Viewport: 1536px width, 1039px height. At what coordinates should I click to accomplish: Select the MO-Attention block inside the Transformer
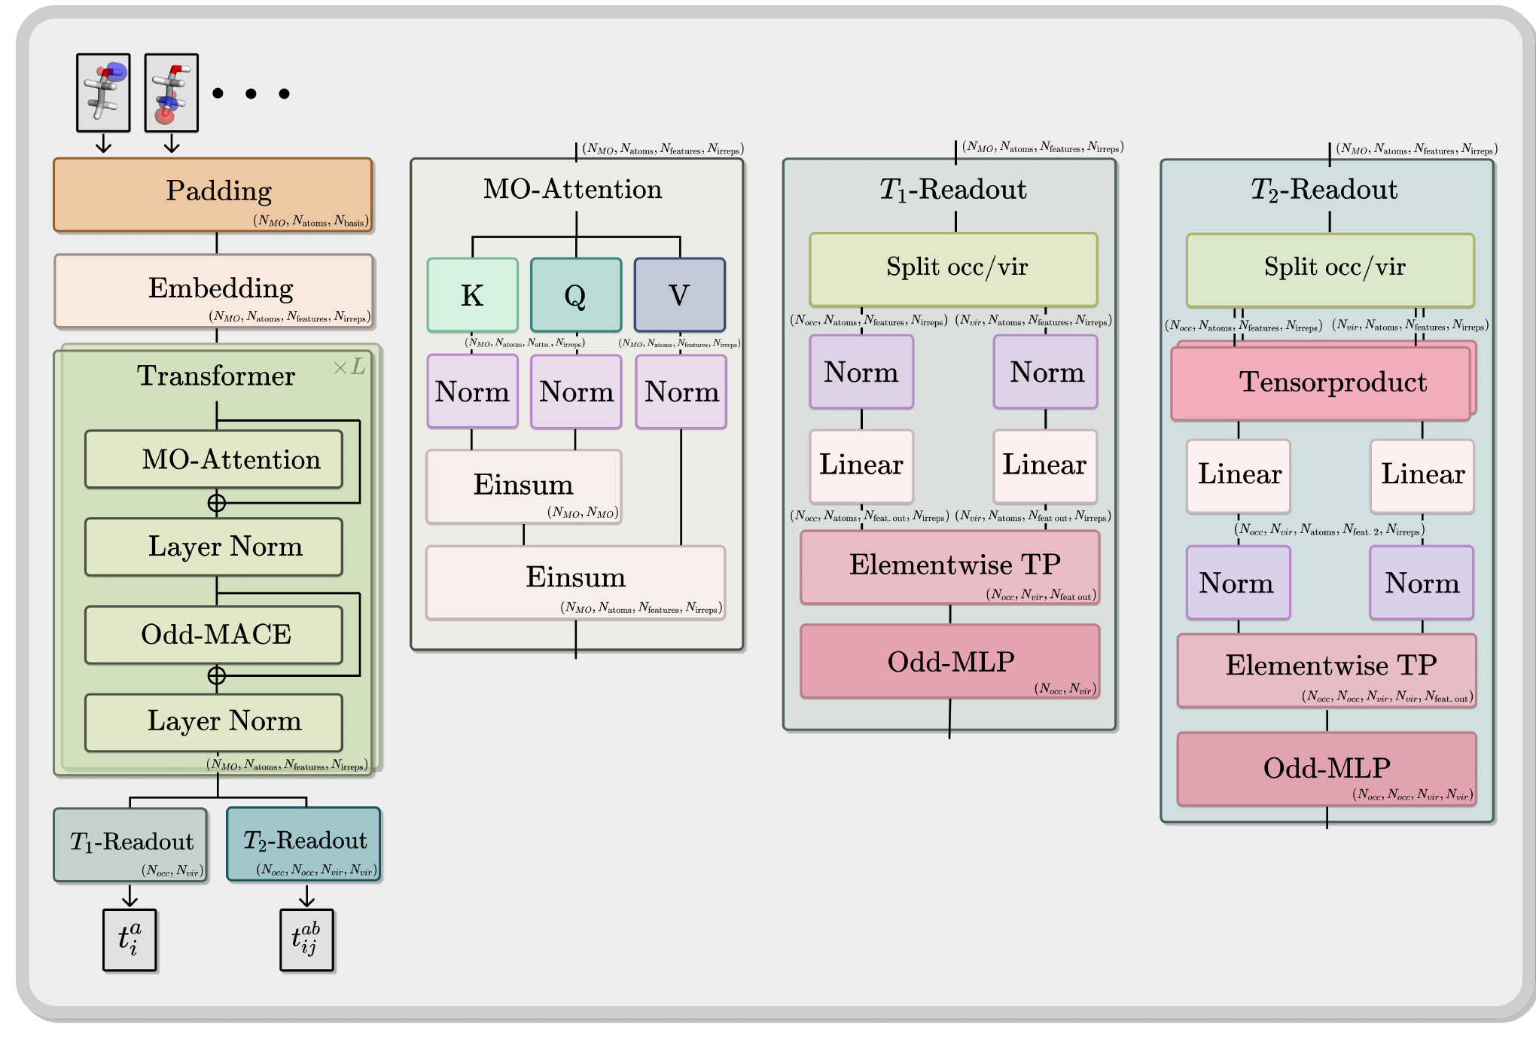(x=214, y=459)
